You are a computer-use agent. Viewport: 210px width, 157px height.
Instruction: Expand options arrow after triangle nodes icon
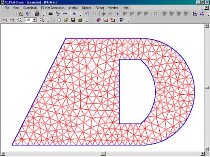208,15
